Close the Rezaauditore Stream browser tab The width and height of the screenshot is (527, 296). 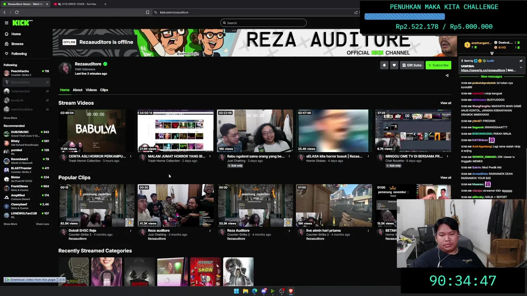point(47,4)
